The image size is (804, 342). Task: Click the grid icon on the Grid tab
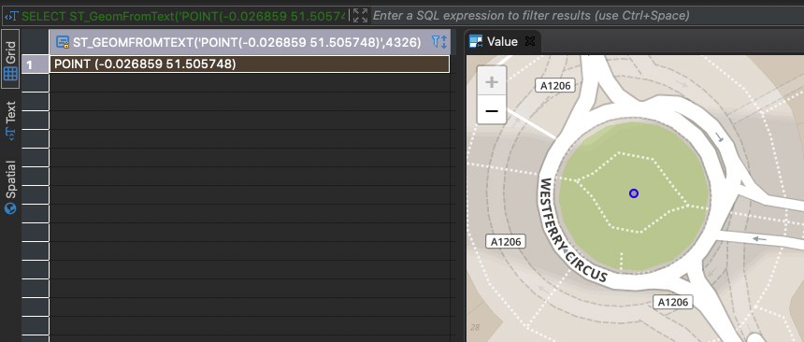[11, 74]
